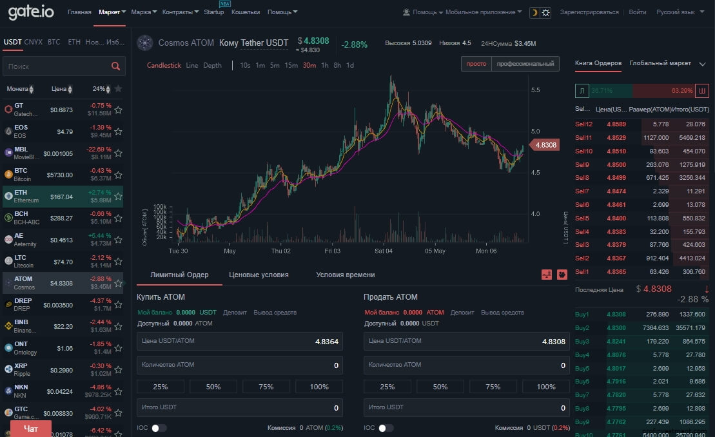This screenshot has width=715, height=437.
Task: Select the BTC market tab
Action: [x=54, y=42]
